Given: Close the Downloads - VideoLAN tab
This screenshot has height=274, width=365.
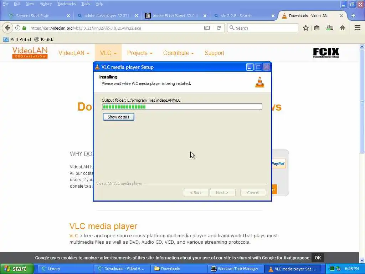Looking at the screenshot, I should [341, 16].
